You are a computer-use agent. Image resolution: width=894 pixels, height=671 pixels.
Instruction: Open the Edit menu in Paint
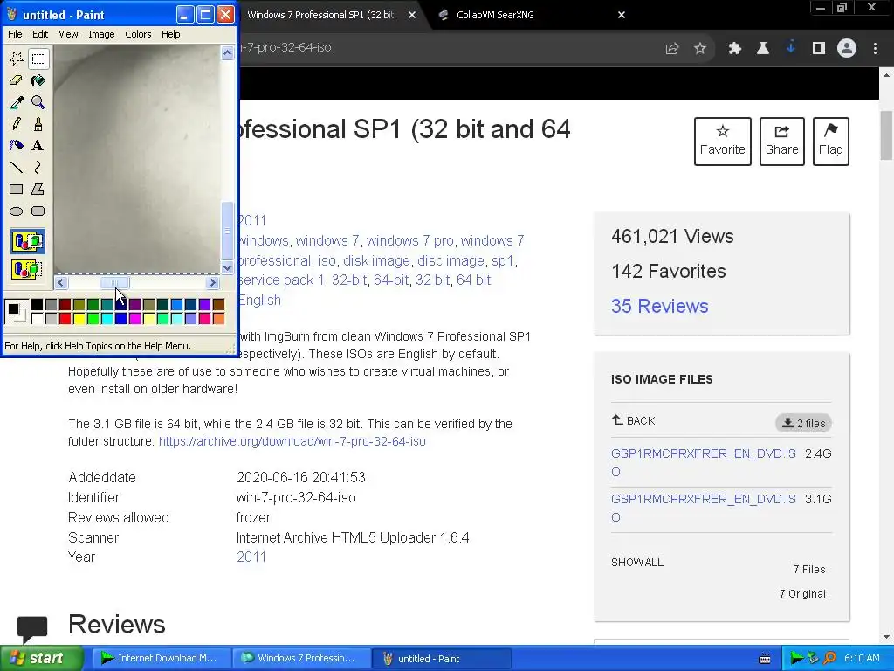click(x=40, y=34)
